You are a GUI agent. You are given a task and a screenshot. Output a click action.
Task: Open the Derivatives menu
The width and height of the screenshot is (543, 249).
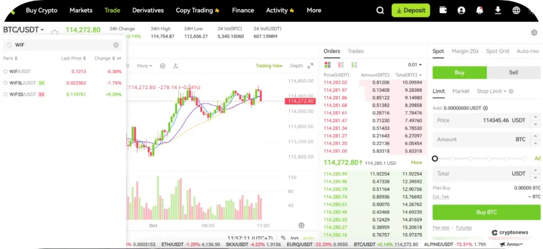[x=148, y=10]
